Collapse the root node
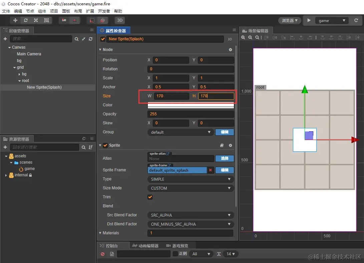The image size is (364, 263). 19,81
